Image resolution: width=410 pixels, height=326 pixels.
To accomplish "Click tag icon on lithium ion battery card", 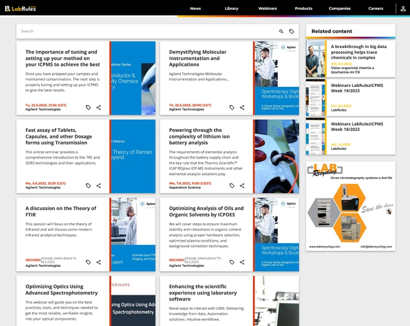I will [232, 185].
